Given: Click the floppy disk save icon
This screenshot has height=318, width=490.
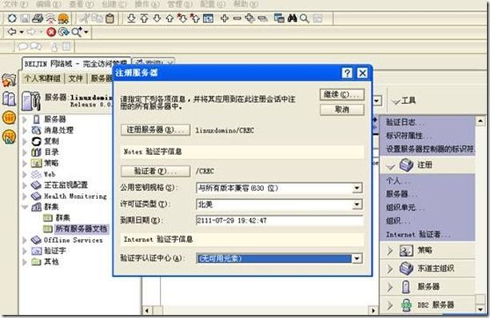Looking at the screenshot, I should (25, 18).
